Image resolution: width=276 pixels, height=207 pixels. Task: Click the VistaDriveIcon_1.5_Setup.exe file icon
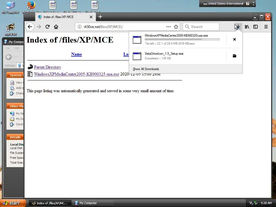(137, 56)
